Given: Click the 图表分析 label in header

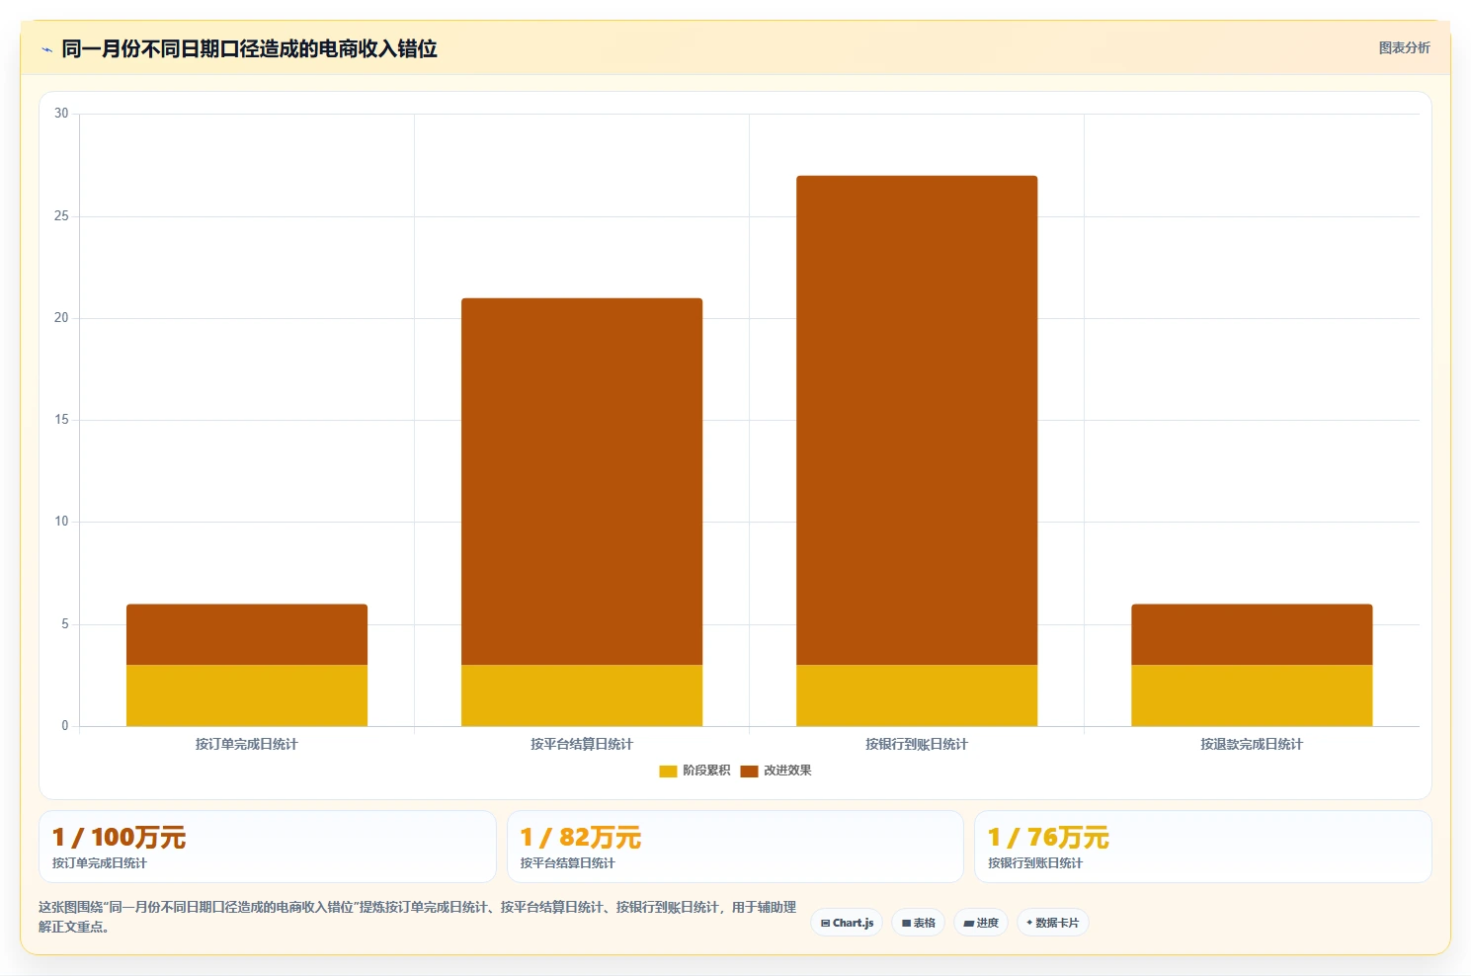Looking at the screenshot, I should pos(1404,47).
